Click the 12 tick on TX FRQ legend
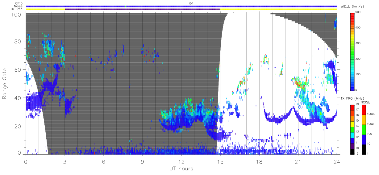 [357, 137]
